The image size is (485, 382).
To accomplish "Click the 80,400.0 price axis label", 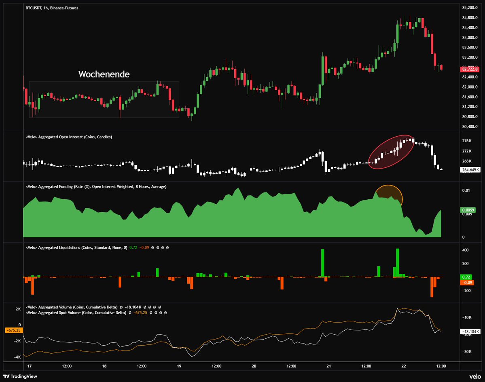I will click(x=470, y=127).
